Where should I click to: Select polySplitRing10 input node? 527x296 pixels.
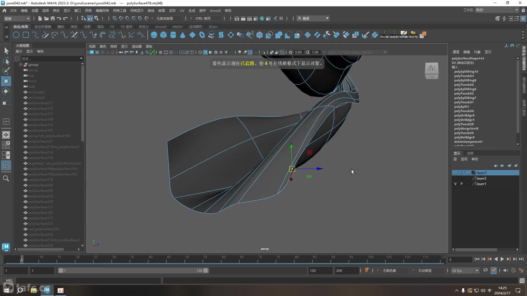466,72
